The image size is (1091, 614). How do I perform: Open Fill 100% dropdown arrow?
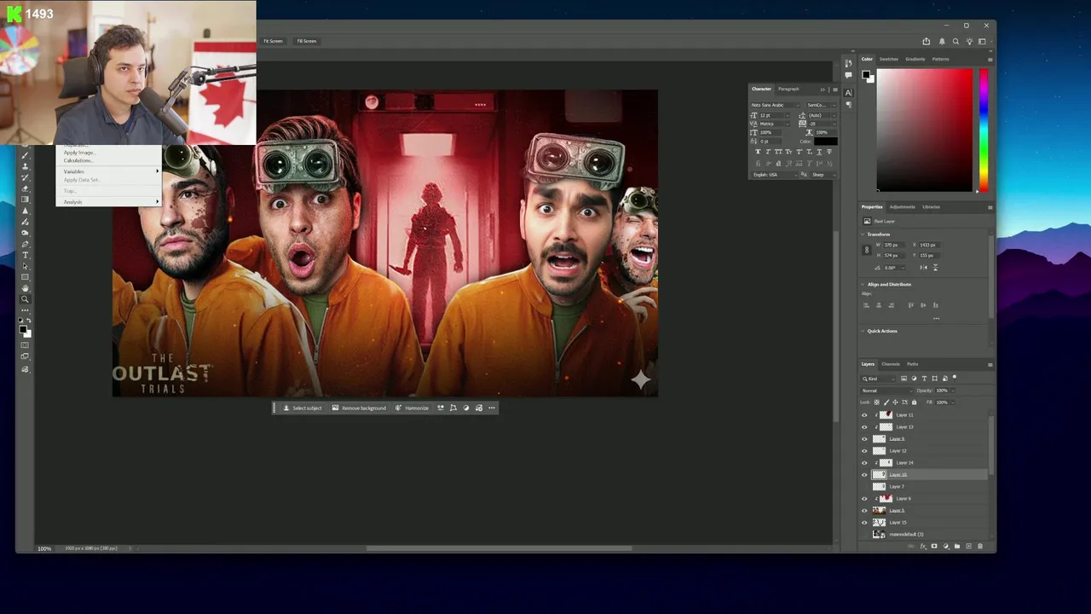click(x=953, y=403)
